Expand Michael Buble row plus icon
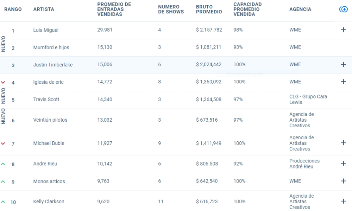Image resolution: width=352 pixels, height=211 pixels. point(343,143)
